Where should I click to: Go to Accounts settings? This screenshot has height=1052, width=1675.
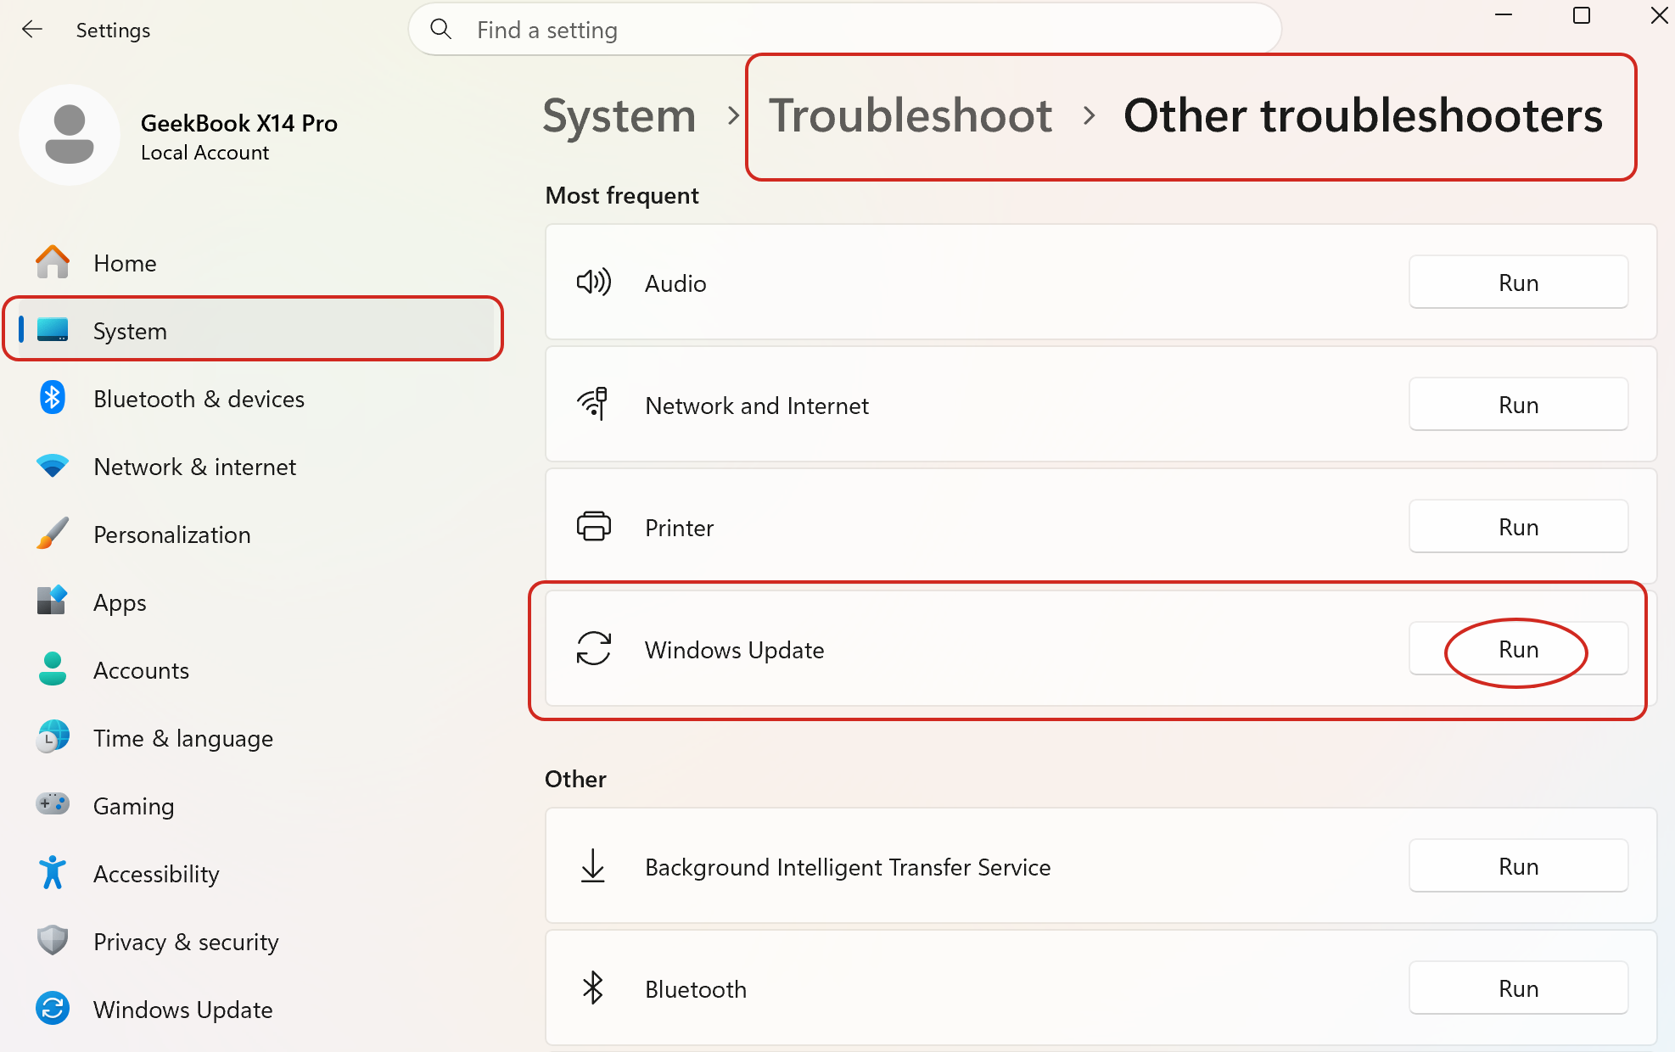click(x=141, y=670)
